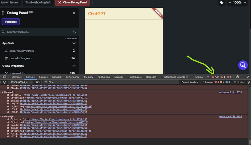Collapse the Global Properties section
251x145 pixels.
point(74,66)
